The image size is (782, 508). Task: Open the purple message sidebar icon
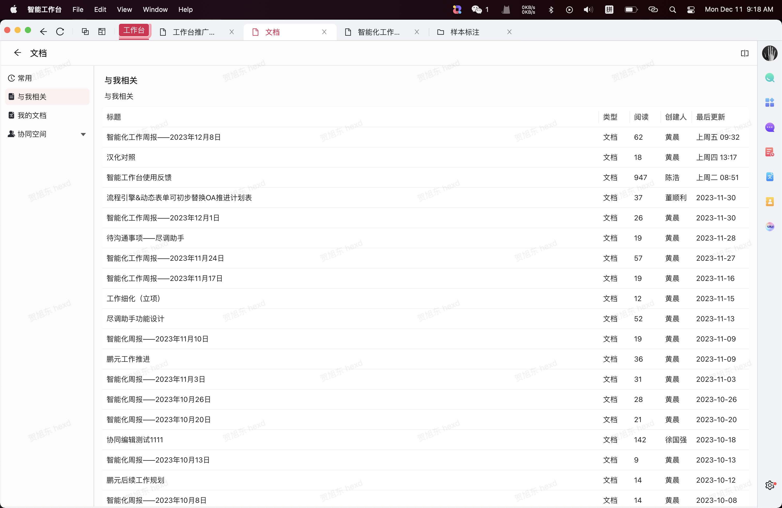[x=770, y=128]
